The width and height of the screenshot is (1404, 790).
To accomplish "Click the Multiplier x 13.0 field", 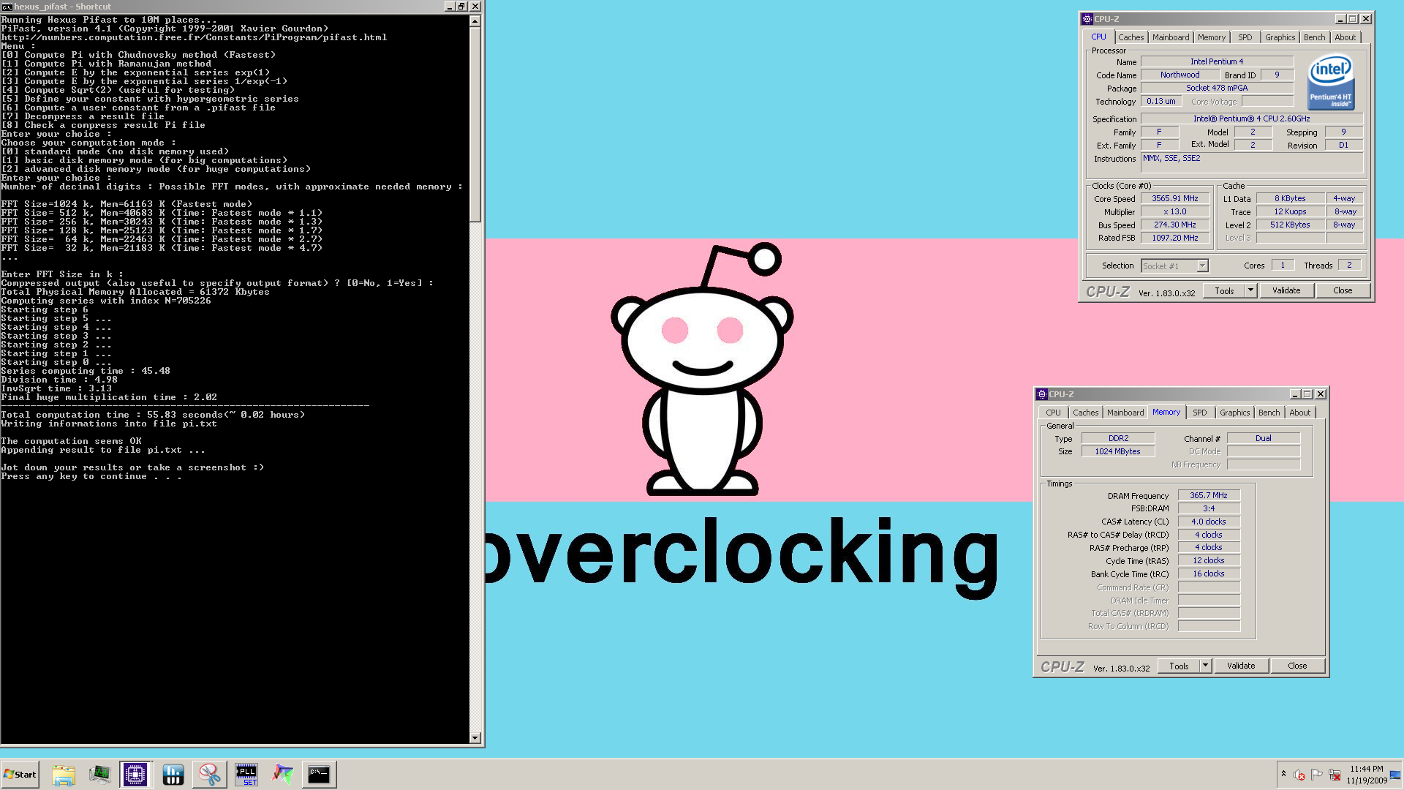I will point(1175,211).
